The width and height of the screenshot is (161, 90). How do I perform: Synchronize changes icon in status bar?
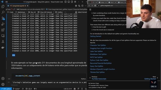click(23, 89)
